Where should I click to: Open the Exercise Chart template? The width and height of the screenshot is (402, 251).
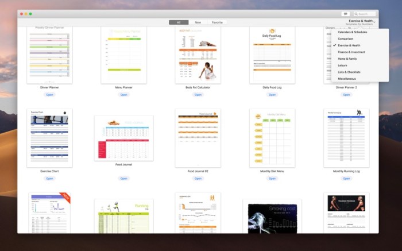49,179
